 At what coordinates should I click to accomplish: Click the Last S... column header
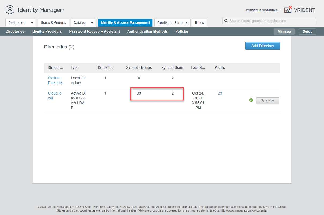coord(198,67)
